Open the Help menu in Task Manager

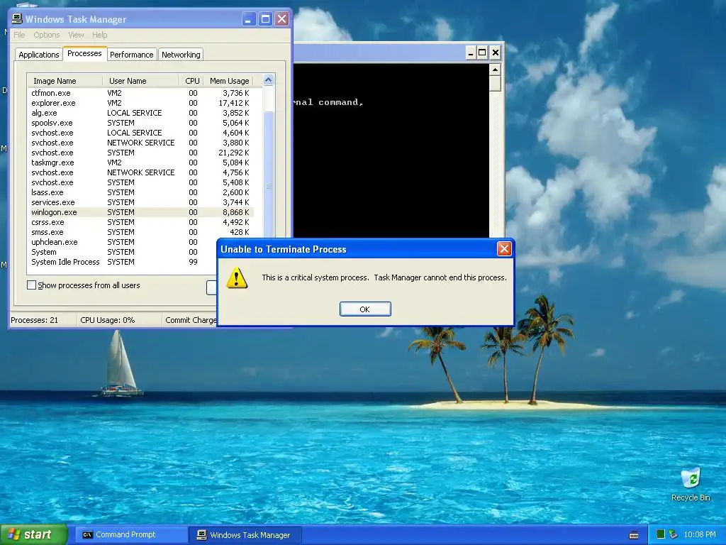click(x=99, y=35)
